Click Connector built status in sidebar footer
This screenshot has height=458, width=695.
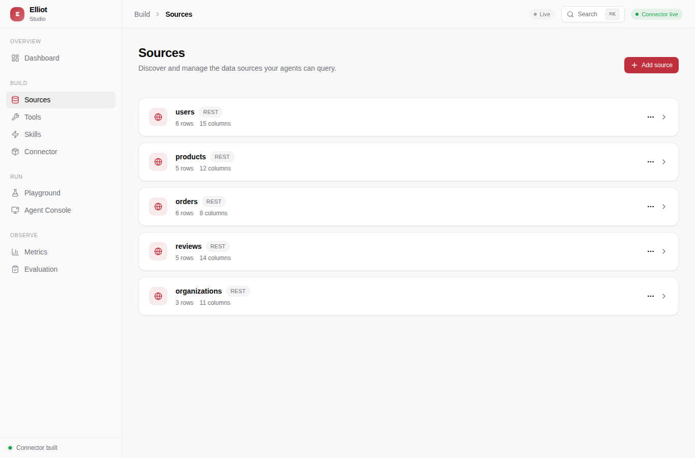point(33,448)
